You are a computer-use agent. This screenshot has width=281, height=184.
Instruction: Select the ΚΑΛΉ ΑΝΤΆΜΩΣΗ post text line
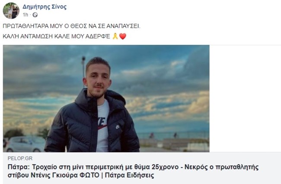pyautogui.click(x=57, y=36)
